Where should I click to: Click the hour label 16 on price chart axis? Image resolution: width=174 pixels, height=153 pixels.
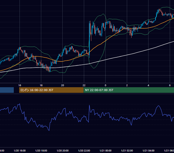click(20, 85)
